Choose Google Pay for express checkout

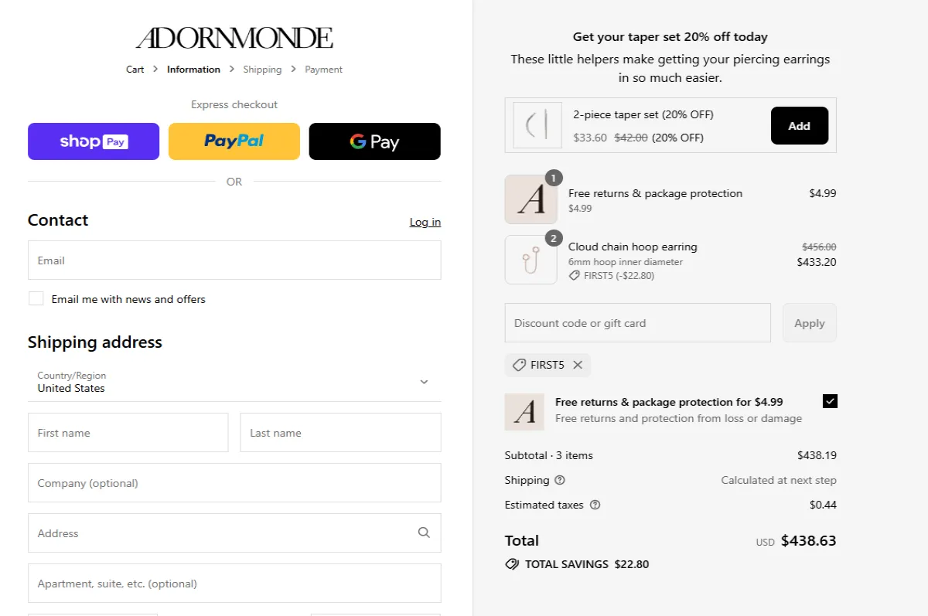[374, 141]
